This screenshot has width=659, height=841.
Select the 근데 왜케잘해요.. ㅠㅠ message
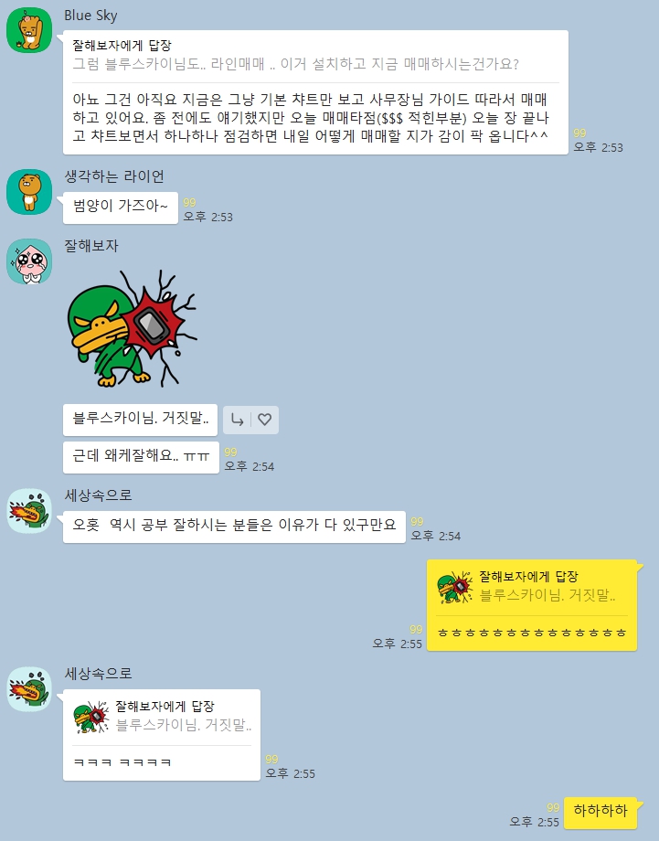click(141, 457)
